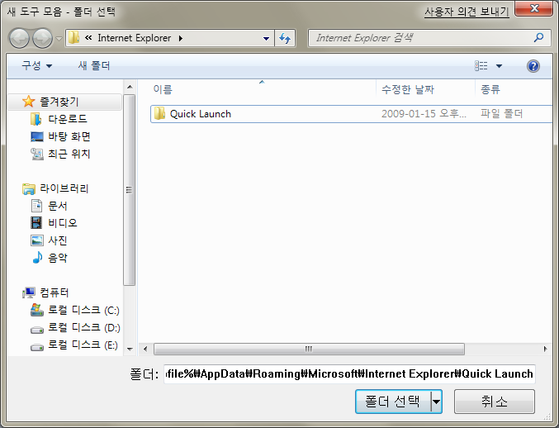Click the music note icon beside 음악
559x428 pixels.
36,258
